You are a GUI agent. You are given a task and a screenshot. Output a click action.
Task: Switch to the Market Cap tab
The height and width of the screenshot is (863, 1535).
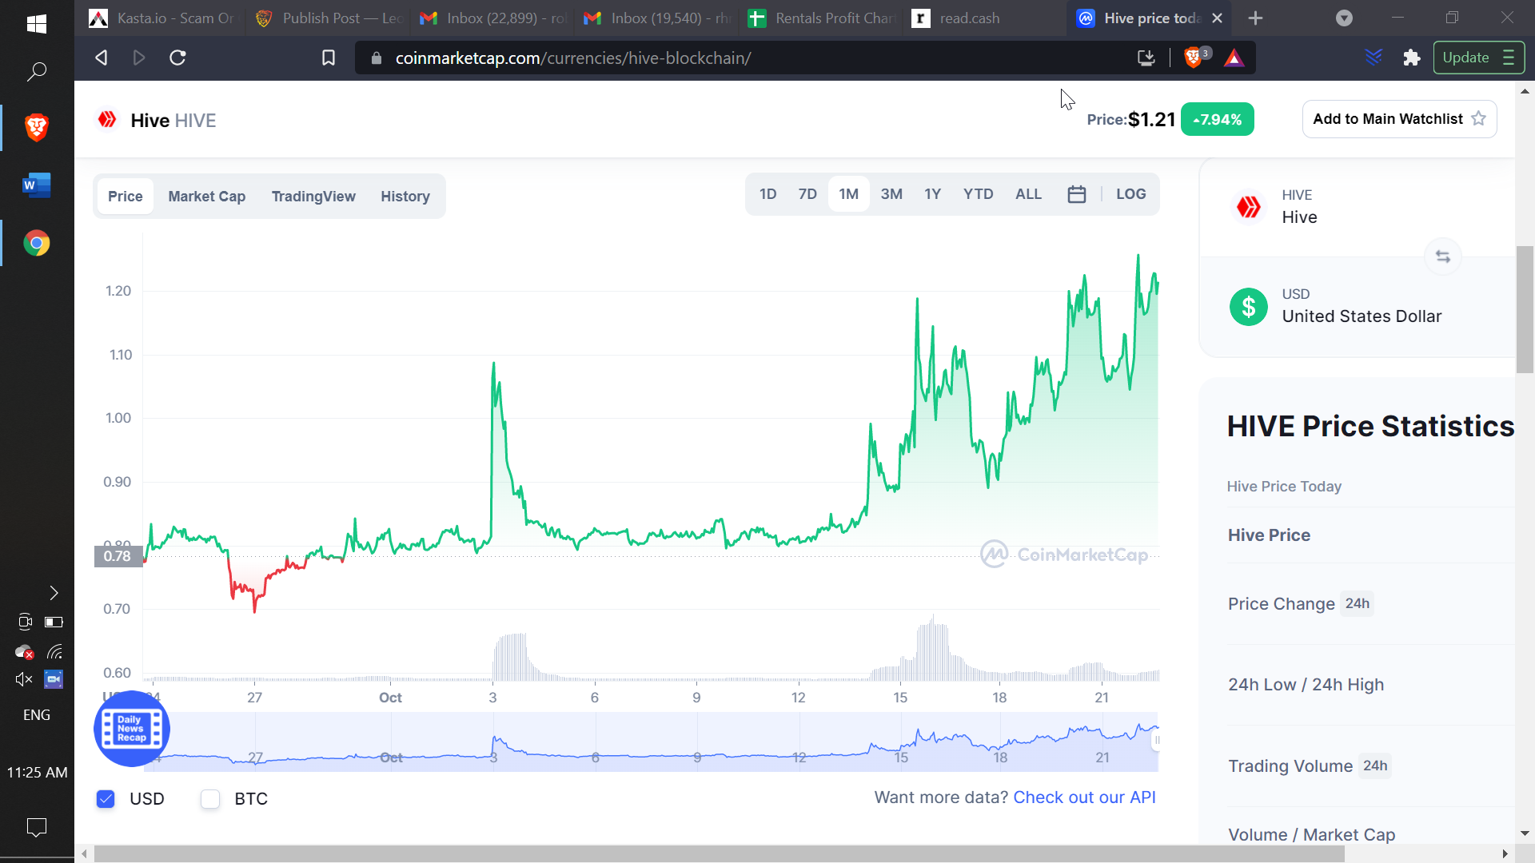pos(207,197)
